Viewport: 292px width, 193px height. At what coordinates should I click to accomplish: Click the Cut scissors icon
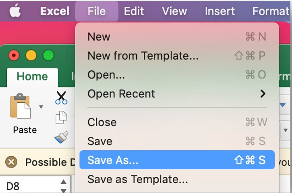click(x=61, y=97)
